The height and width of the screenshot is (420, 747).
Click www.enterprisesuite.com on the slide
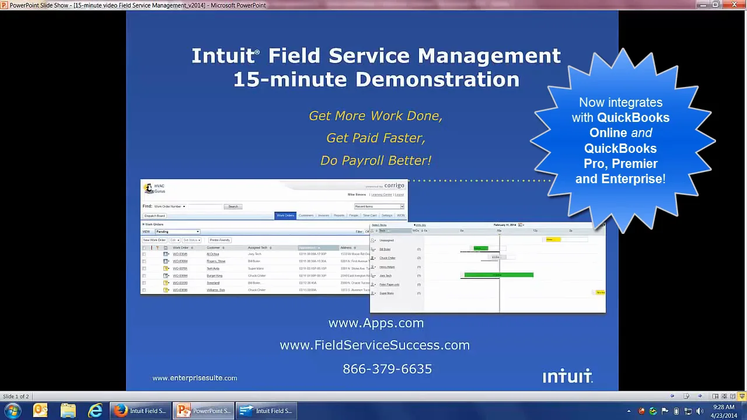coord(194,378)
